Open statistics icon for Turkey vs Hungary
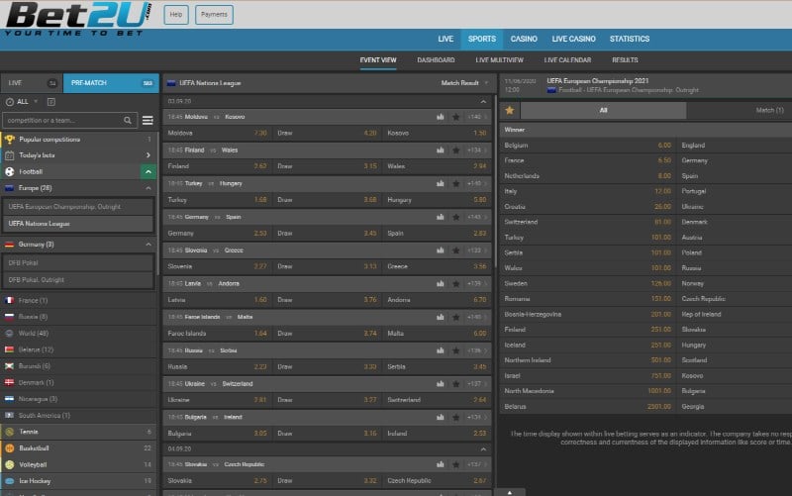 point(441,183)
